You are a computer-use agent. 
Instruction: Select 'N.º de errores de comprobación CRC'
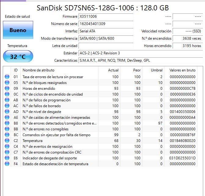click(x=52, y=152)
